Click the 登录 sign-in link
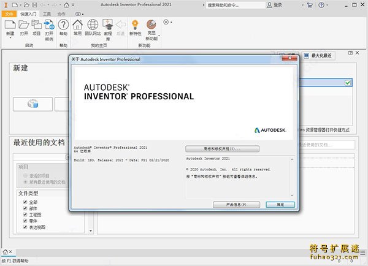This screenshot has height=266, width=368. [278, 5]
